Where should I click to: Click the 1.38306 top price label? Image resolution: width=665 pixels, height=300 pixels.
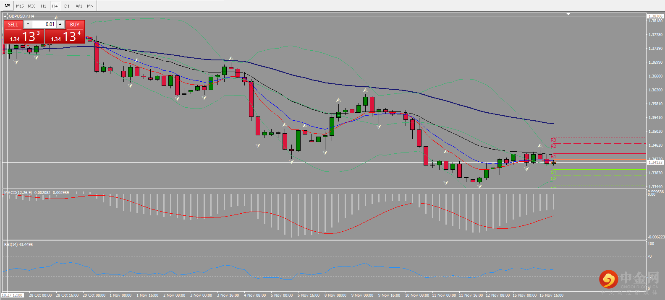(x=655, y=16)
